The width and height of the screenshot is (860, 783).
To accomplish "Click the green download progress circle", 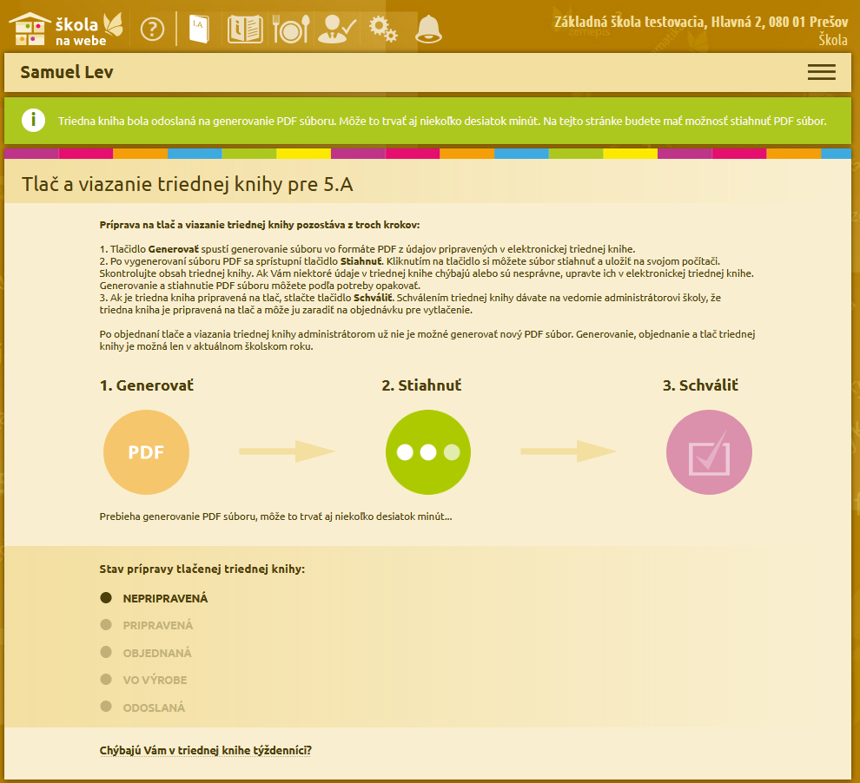I will coord(427,452).
